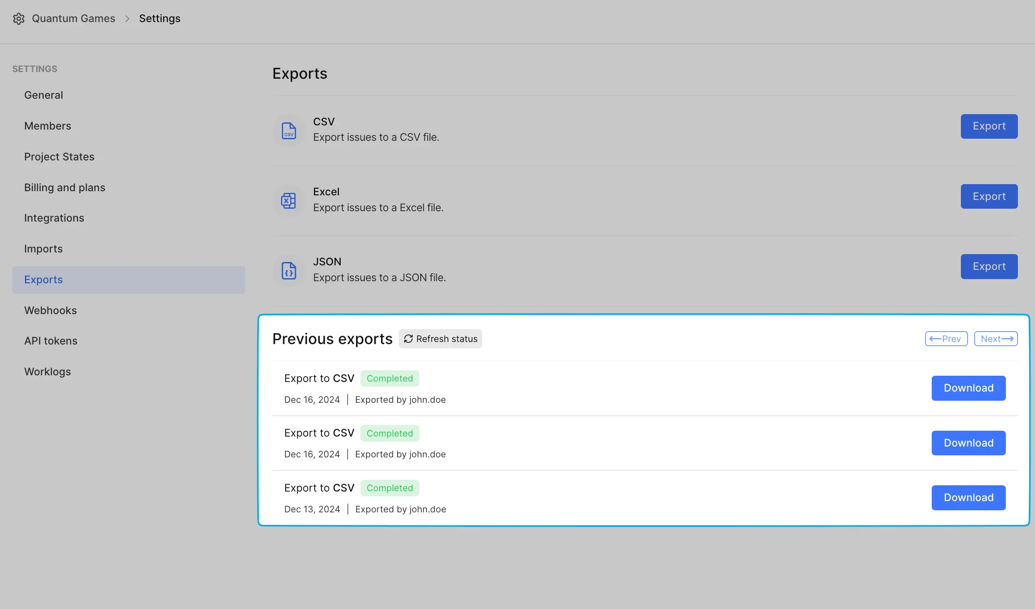Click the Excel file icon

coord(288,200)
